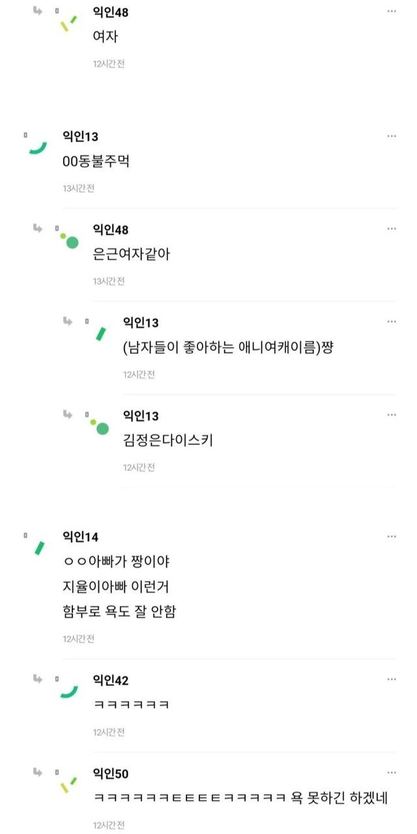Click the three-dot menu on 익인42's reply
The width and height of the screenshot is (417, 834).
click(391, 680)
